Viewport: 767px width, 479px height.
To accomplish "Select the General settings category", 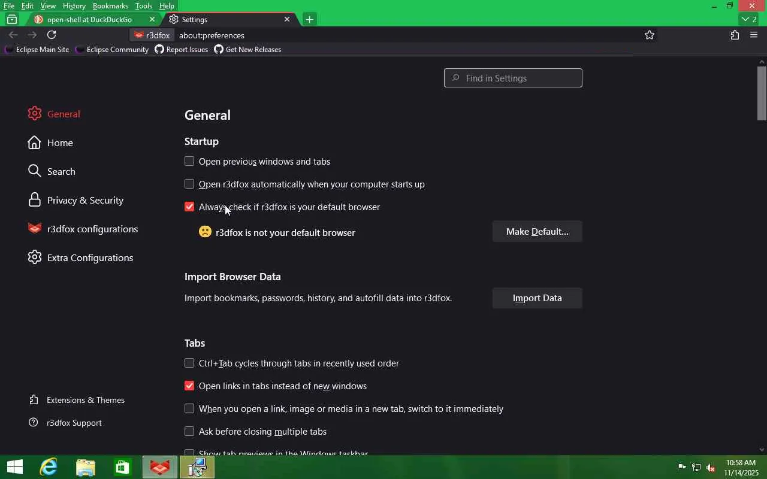I will point(54,114).
